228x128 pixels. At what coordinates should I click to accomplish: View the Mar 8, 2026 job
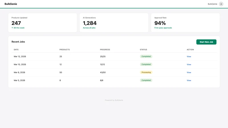click(189, 73)
